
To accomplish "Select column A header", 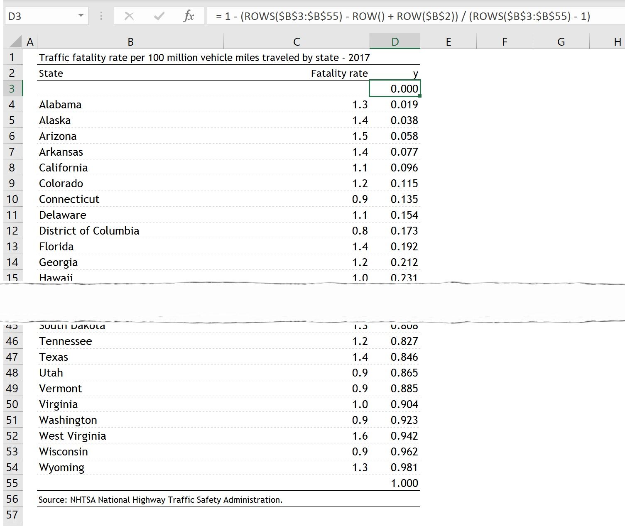I will coord(30,42).
